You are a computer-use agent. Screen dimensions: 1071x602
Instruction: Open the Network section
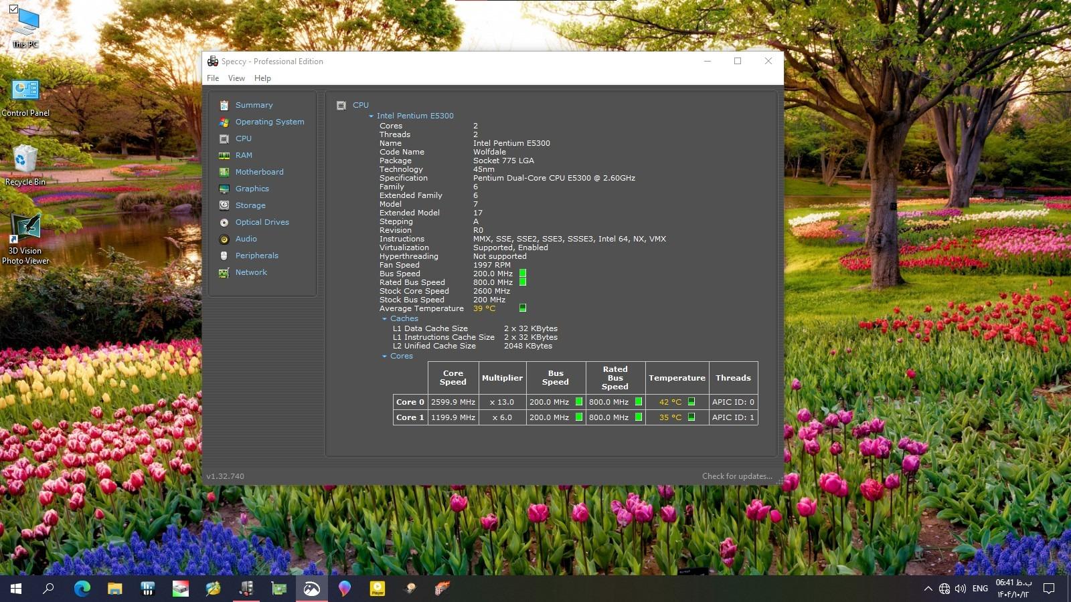pos(251,272)
